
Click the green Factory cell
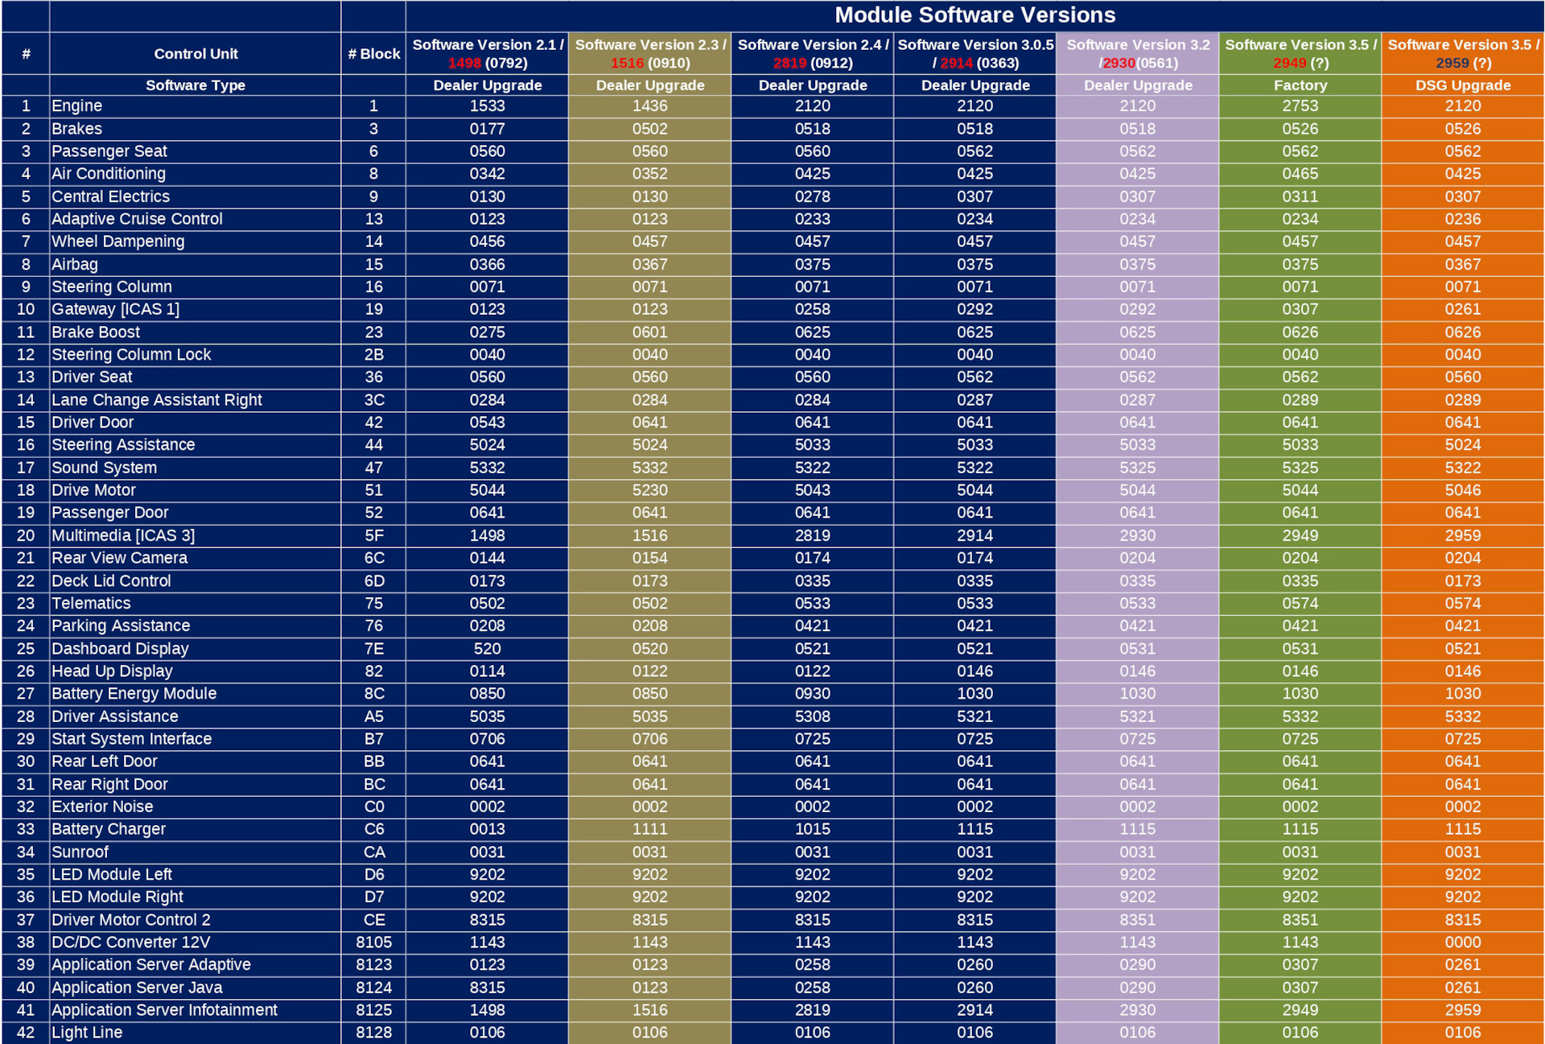[x=1300, y=85]
